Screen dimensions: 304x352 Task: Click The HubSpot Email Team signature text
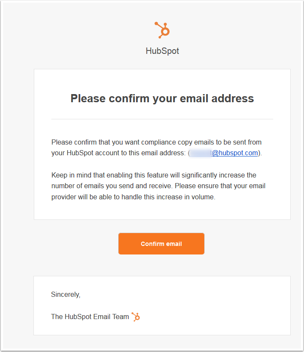(x=90, y=317)
